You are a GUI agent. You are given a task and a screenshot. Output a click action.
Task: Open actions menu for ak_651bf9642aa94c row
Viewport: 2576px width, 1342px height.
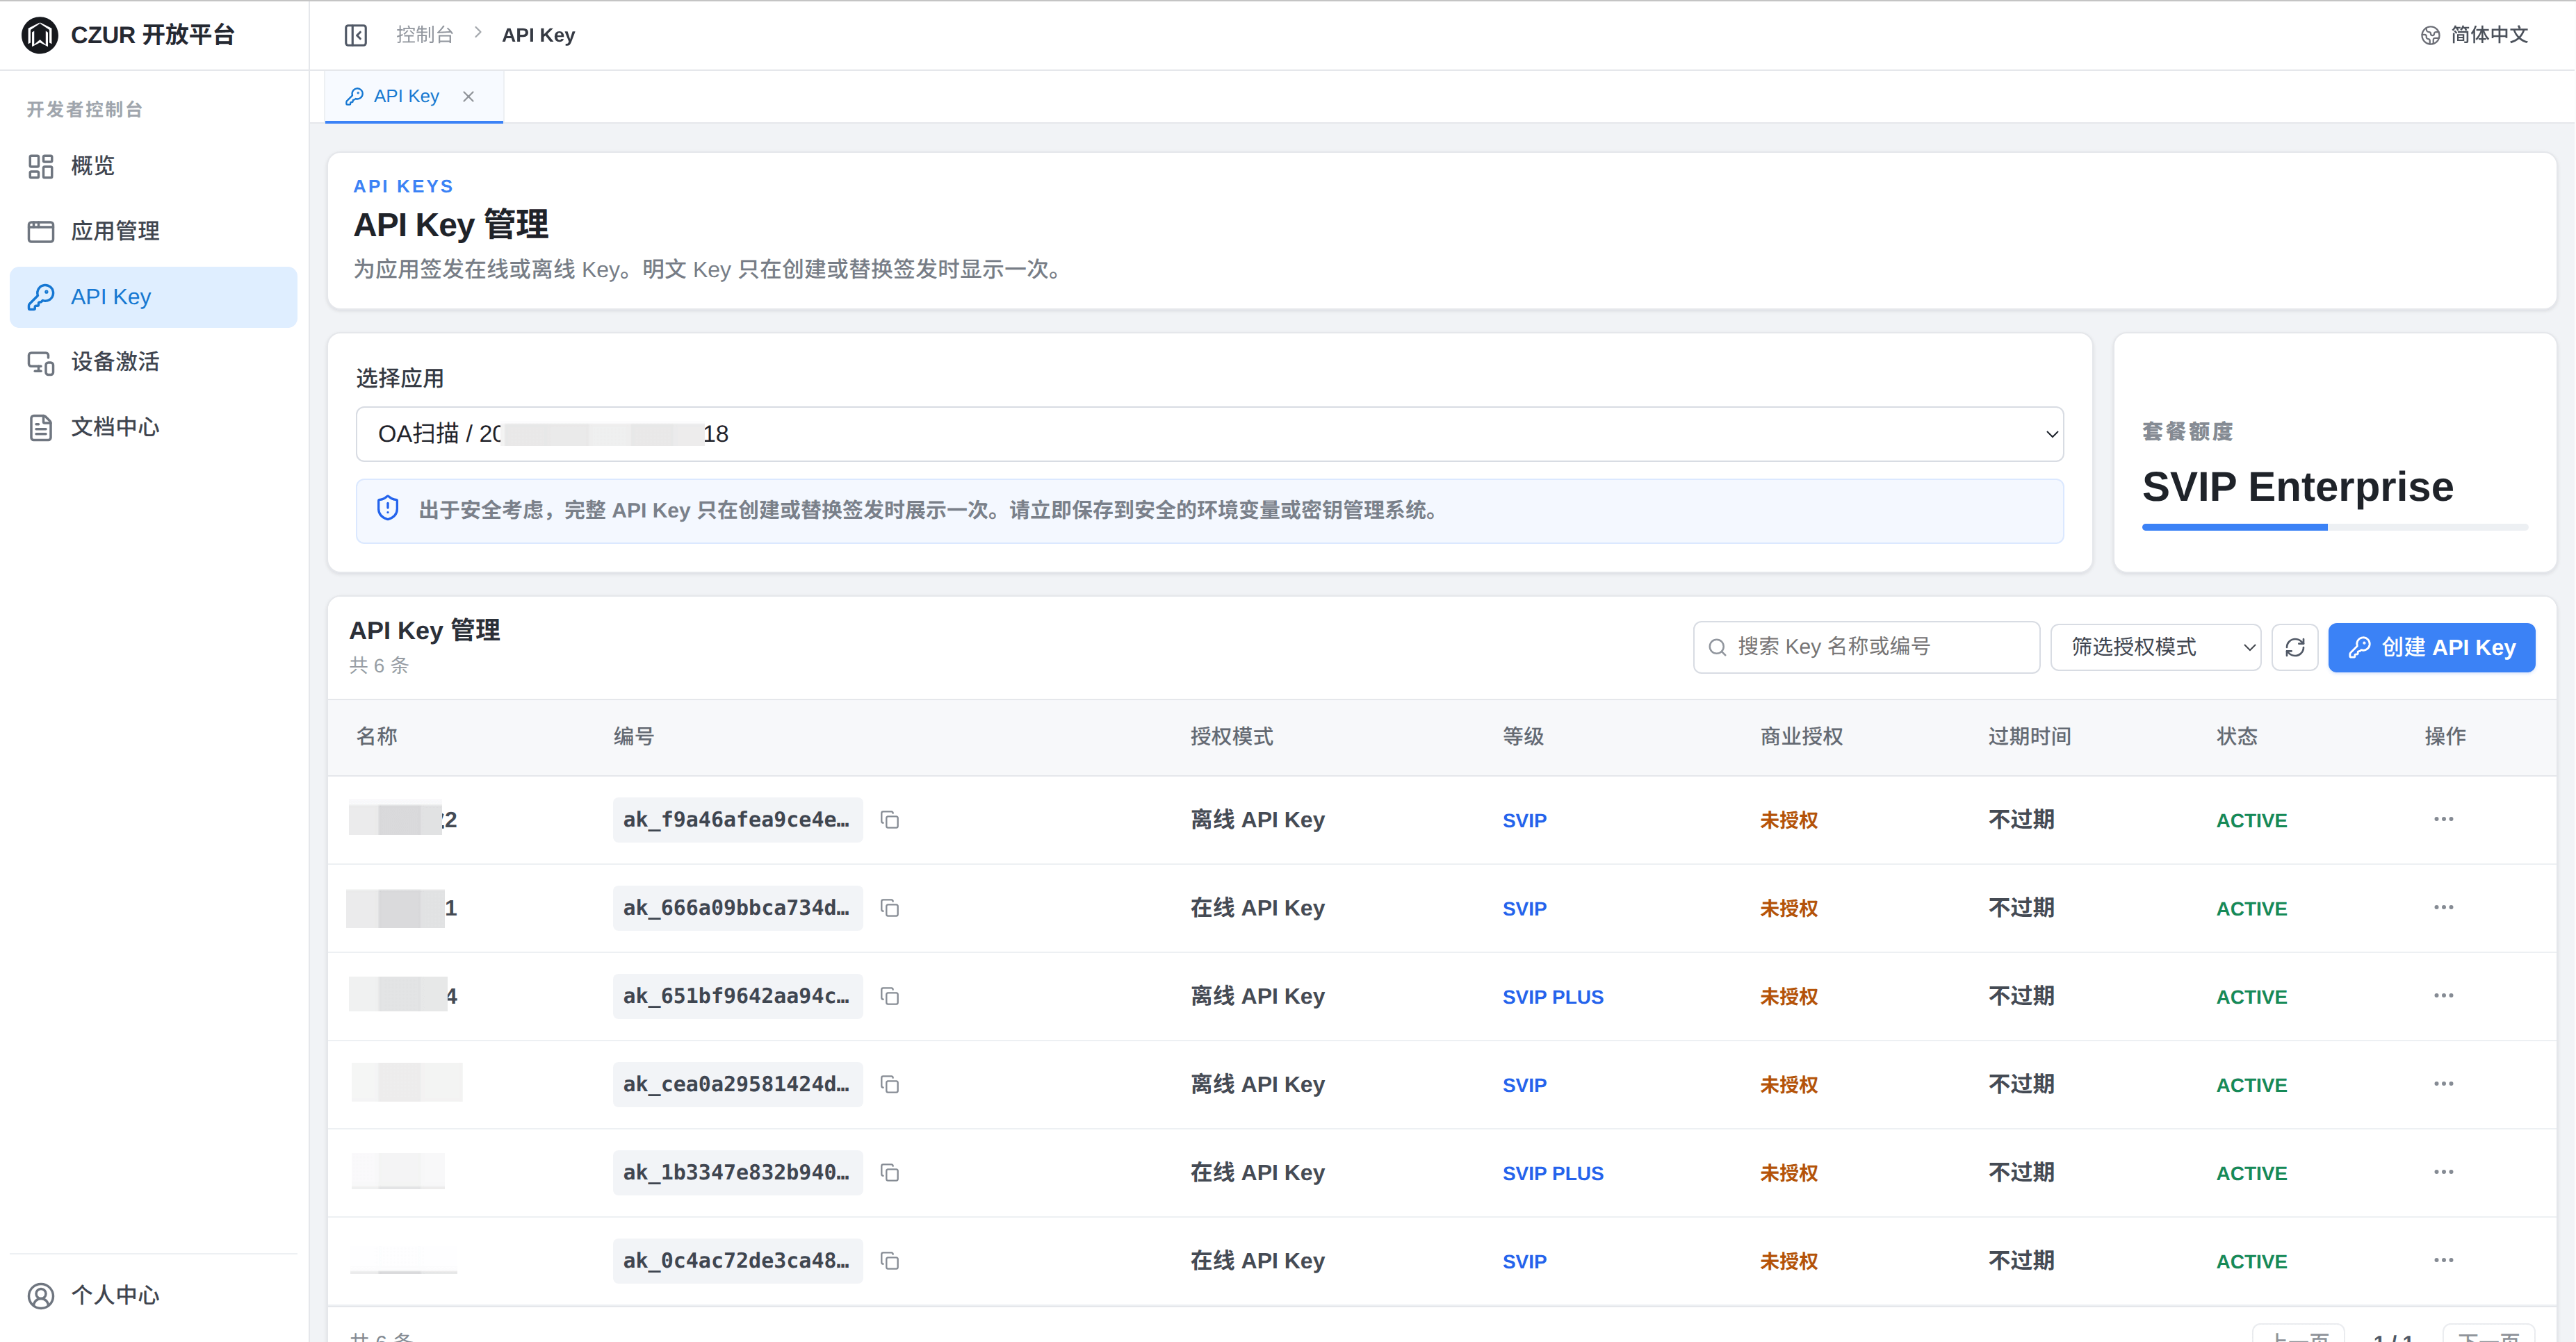coord(2443,995)
